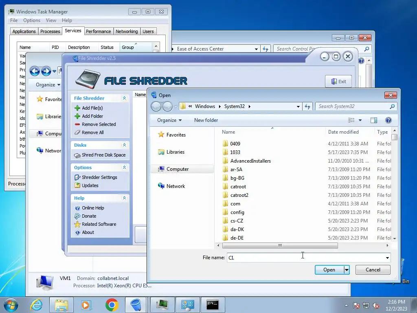Collapse the Help panel section
The width and height of the screenshot is (417, 313).
click(x=124, y=198)
